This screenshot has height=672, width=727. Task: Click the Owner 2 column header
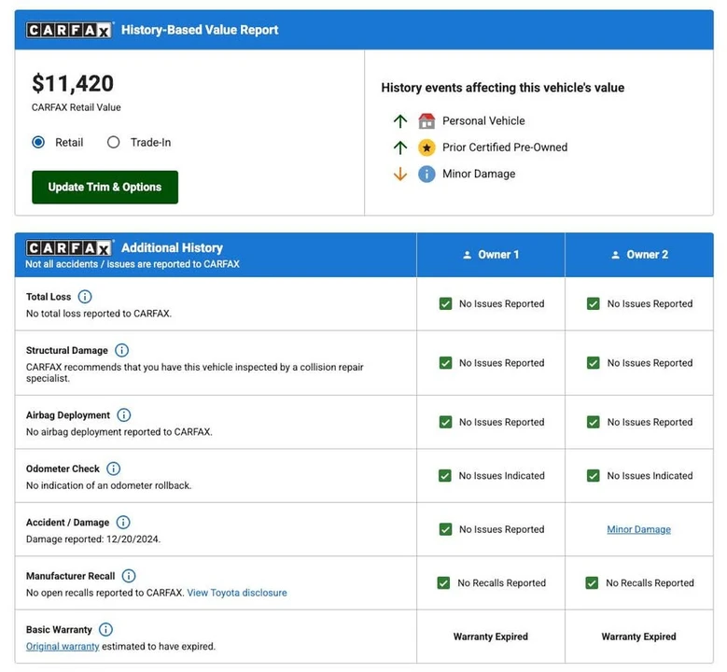639,255
